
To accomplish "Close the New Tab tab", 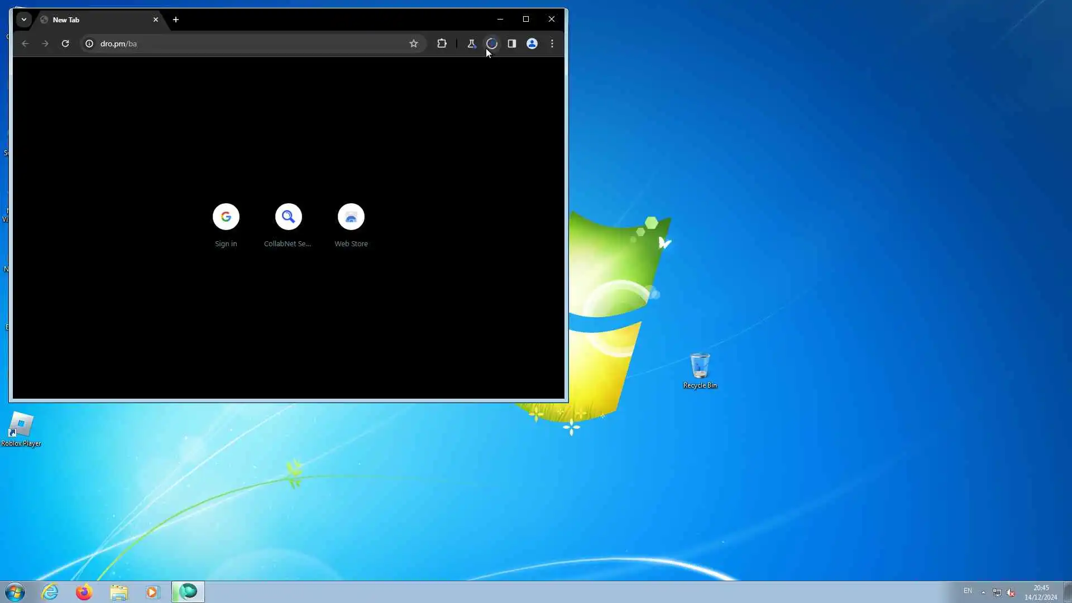I will click(156, 20).
